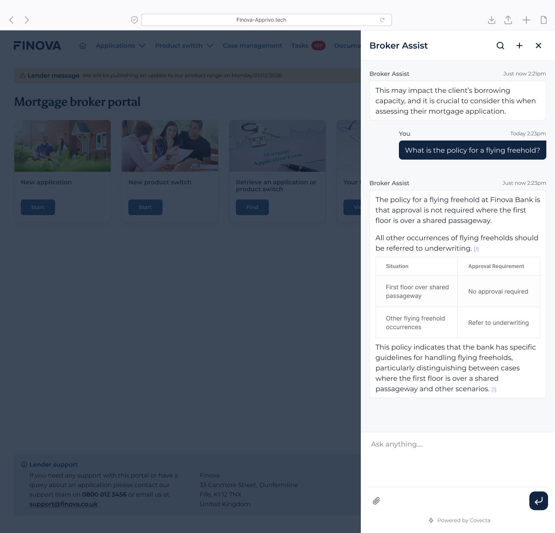Click the New application house thumbnail
This screenshot has height=533, width=555.
(62, 146)
